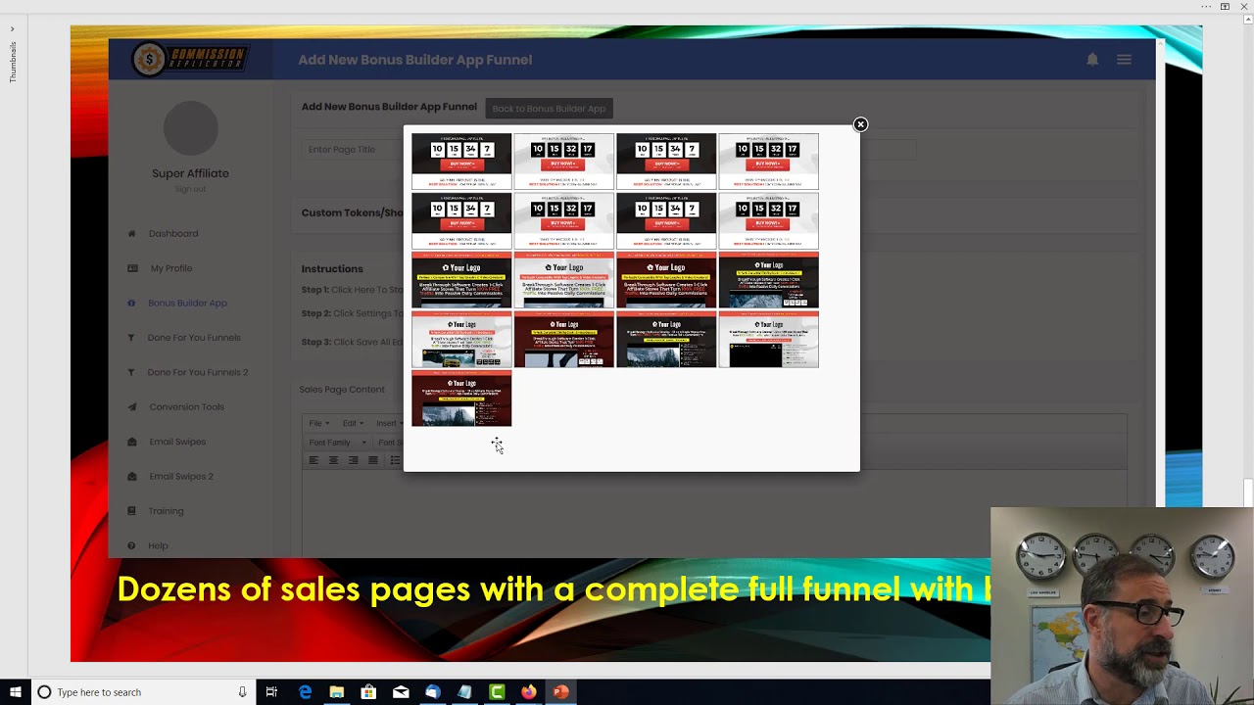Click the Dashboard home icon
This screenshot has height=705, width=1254.
[131, 234]
